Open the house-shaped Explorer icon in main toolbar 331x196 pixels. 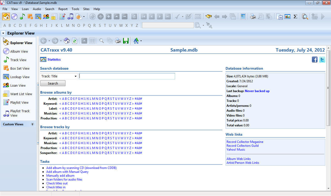coord(6,17)
